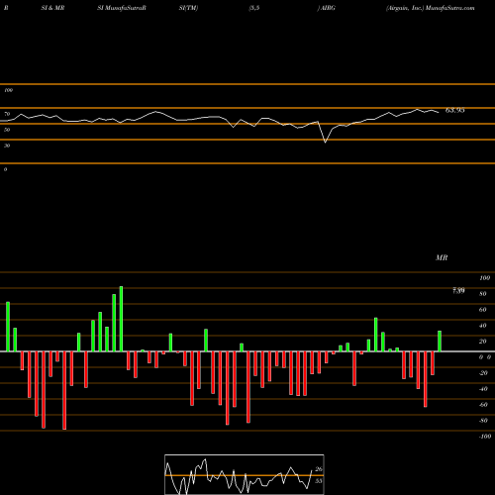The width and height of the screenshot is (495, 495).
Task: Click the MR axis label -60
Action: pos(483,405)
